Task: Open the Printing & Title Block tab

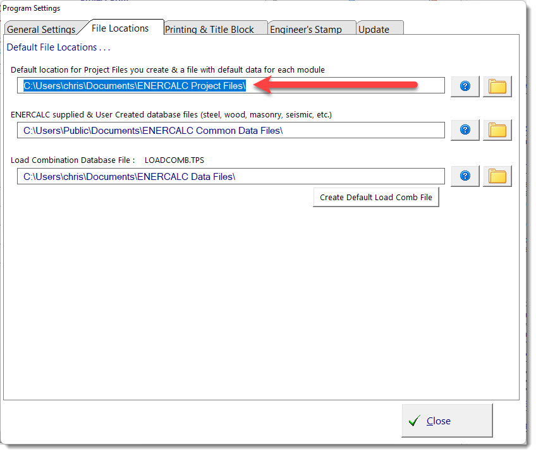Action: (209, 30)
